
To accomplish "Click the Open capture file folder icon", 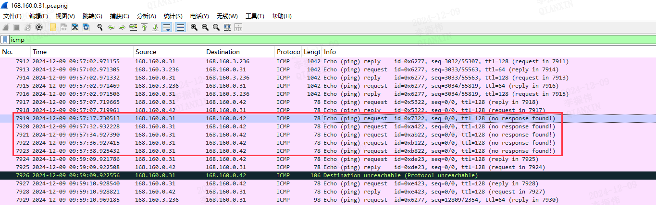I will [53, 27].
